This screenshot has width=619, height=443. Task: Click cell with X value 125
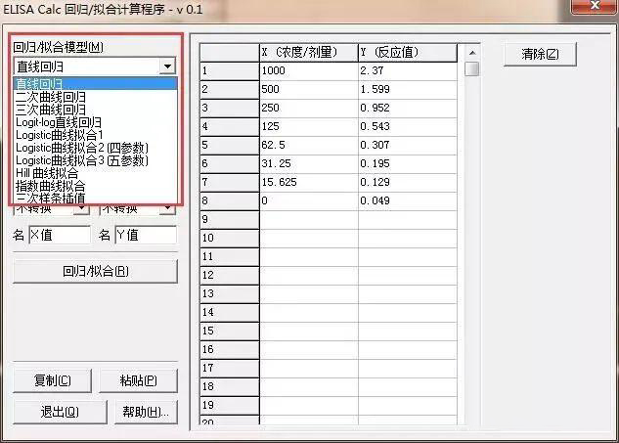tap(309, 127)
